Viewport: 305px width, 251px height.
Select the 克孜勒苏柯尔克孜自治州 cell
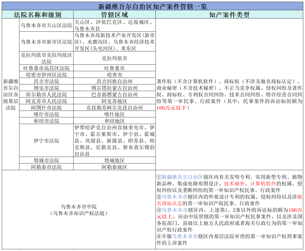pos(114,108)
